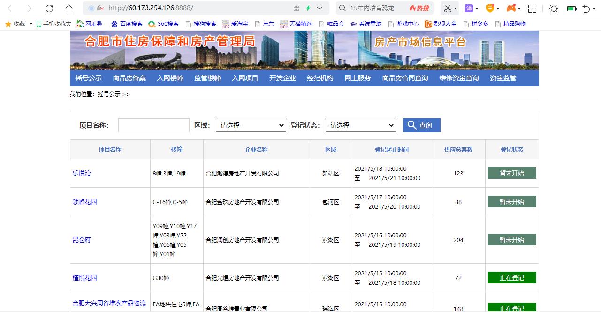The width and height of the screenshot is (601, 312).
Task: Open the 乐悦湾 project link
Action: [82, 173]
